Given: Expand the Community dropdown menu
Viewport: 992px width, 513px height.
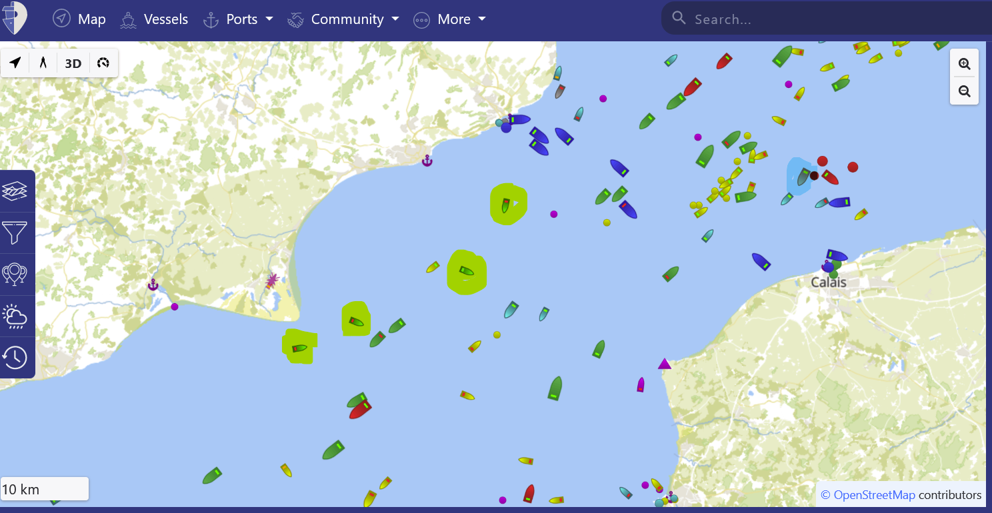Looking at the screenshot, I should 343,19.
